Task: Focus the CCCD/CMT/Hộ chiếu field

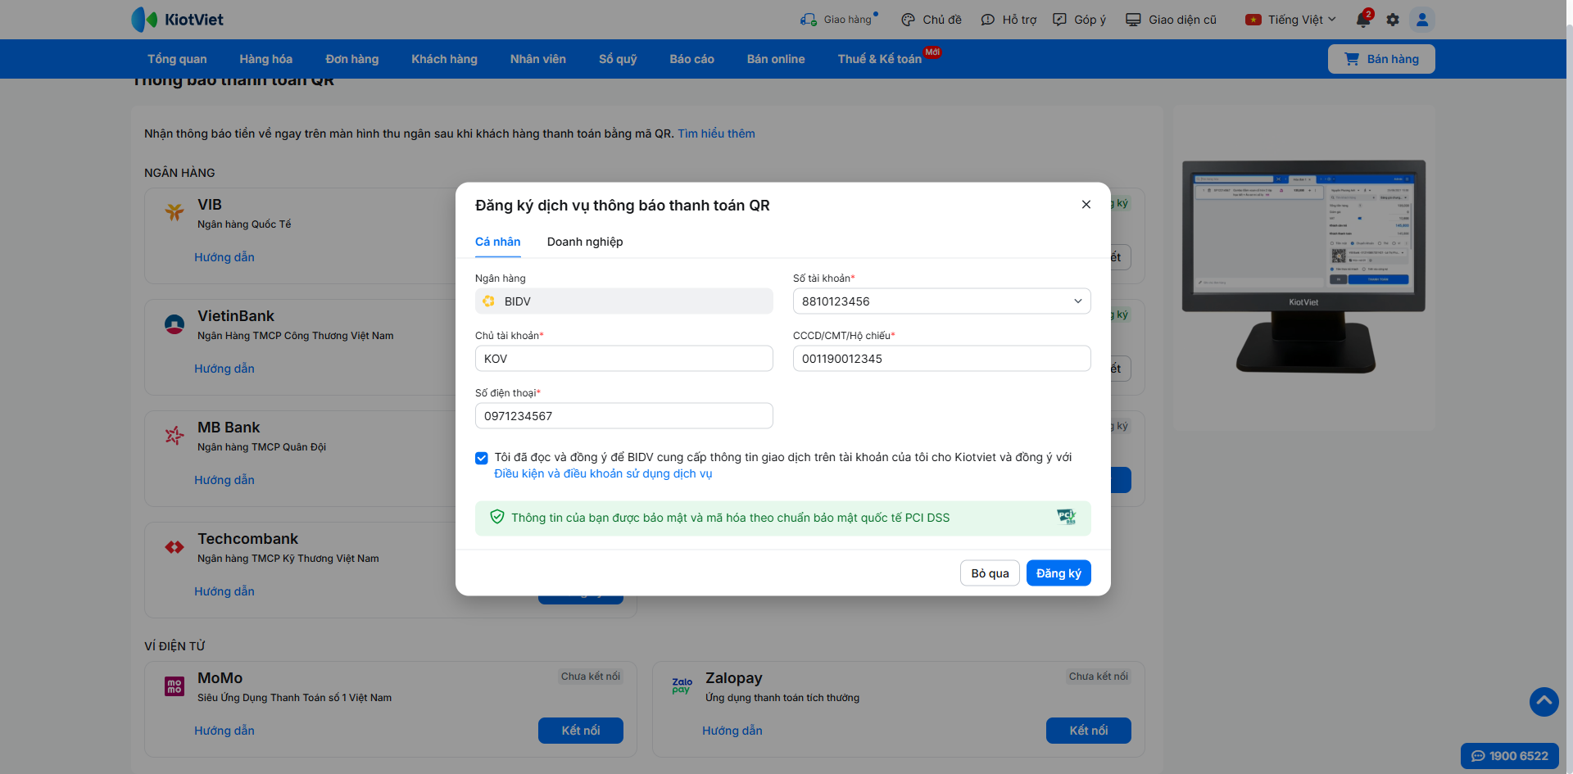Action: [942, 359]
